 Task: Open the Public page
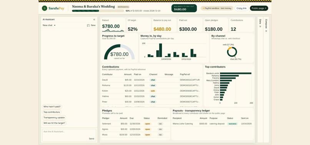(259, 8)
